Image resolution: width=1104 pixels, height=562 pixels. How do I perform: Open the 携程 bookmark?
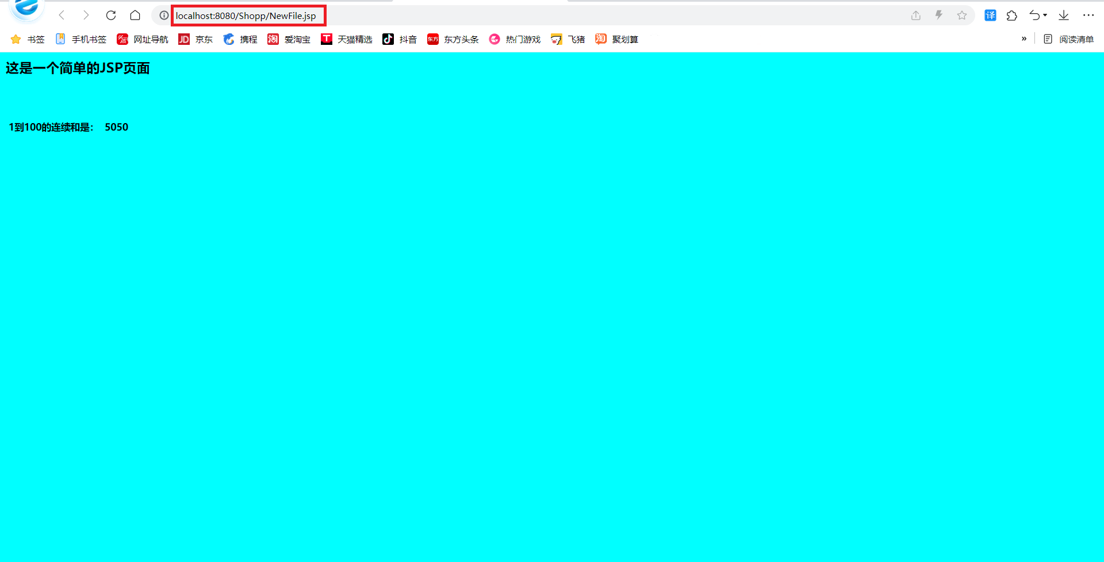pos(240,39)
